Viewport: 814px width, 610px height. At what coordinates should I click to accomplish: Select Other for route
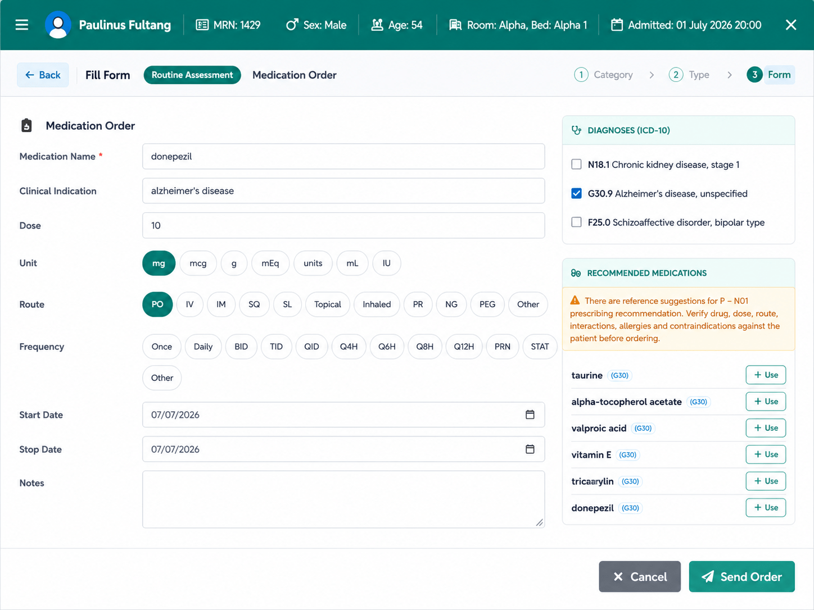(x=528, y=304)
